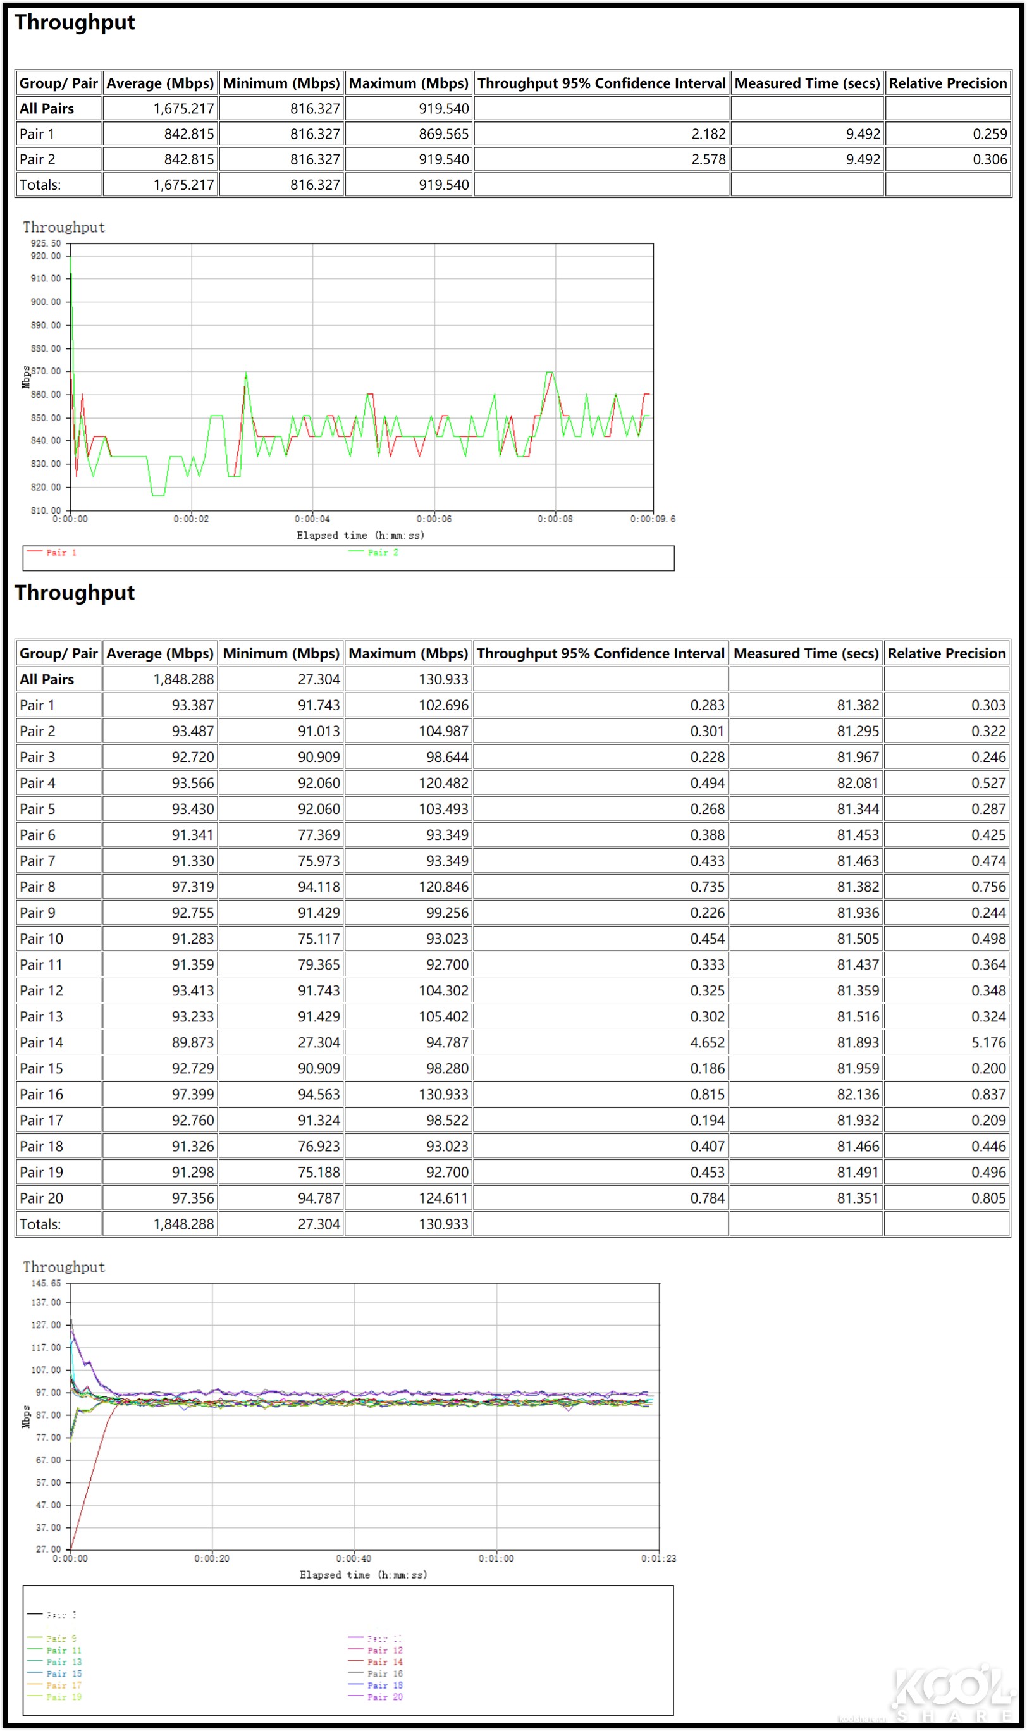
Task: Click the Pair 14 legend entry
Action: pos(376,1663)
